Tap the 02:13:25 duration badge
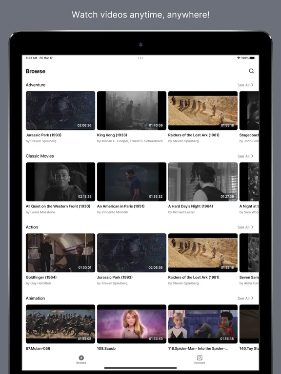Image resolution: width=281 pixels, height=374 pixels. pos(84,197)
